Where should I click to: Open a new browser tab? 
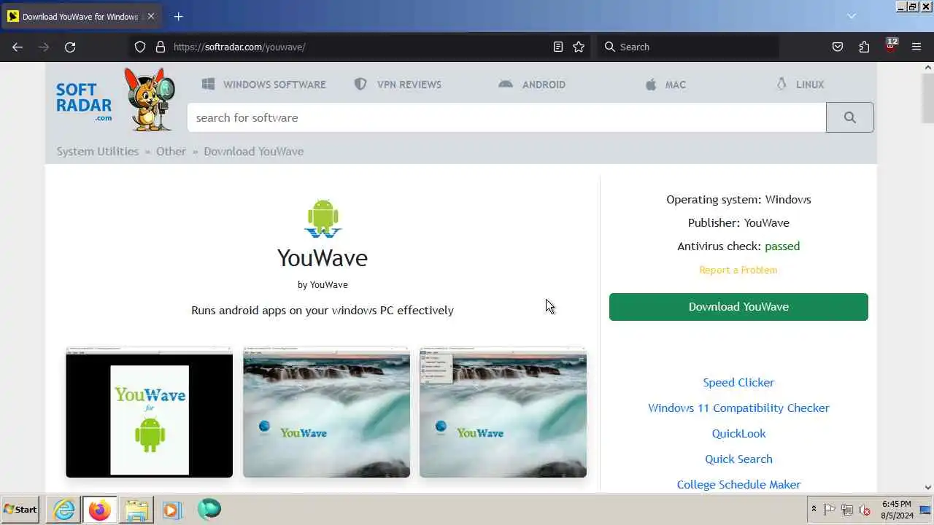coord(178,16)
